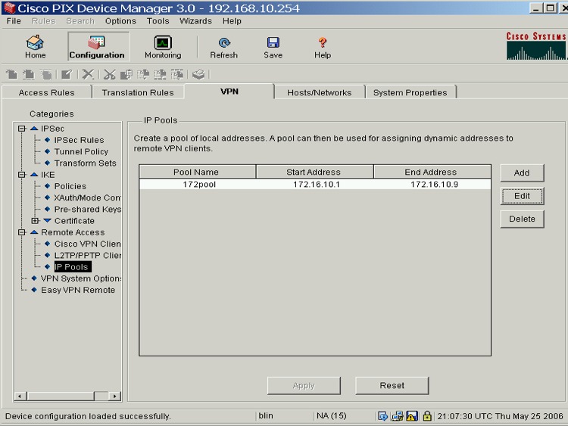This screenshot has width=568, height=426.
Task: Collapse the IPSec tree node
Action: pyautogui.click(x=22, y=129)
